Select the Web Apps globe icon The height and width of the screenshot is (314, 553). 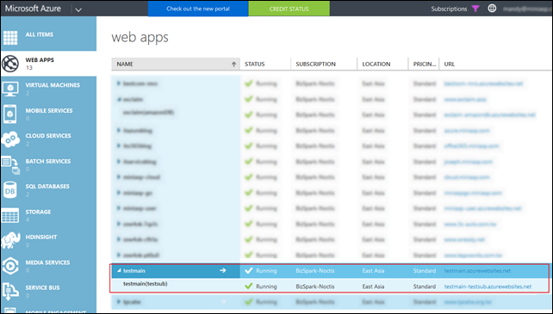pos(10,64)
